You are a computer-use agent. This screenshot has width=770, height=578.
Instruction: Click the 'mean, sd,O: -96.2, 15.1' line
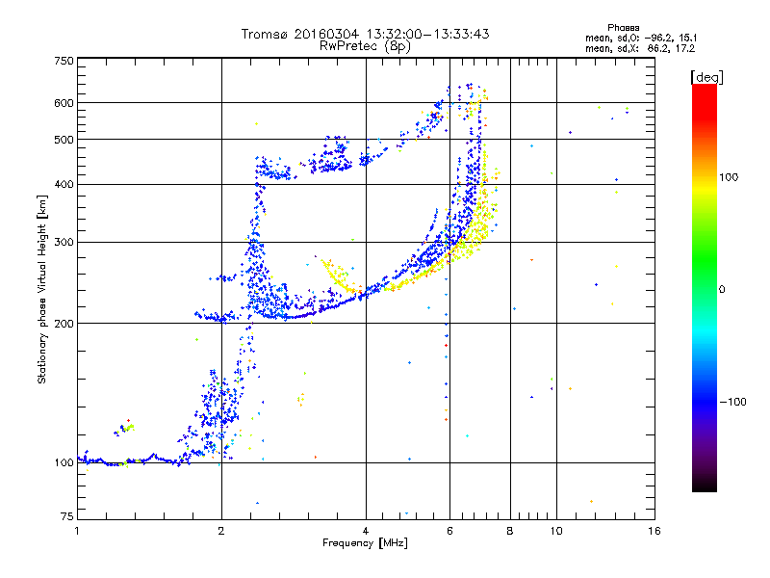click(x=641, y=38)
